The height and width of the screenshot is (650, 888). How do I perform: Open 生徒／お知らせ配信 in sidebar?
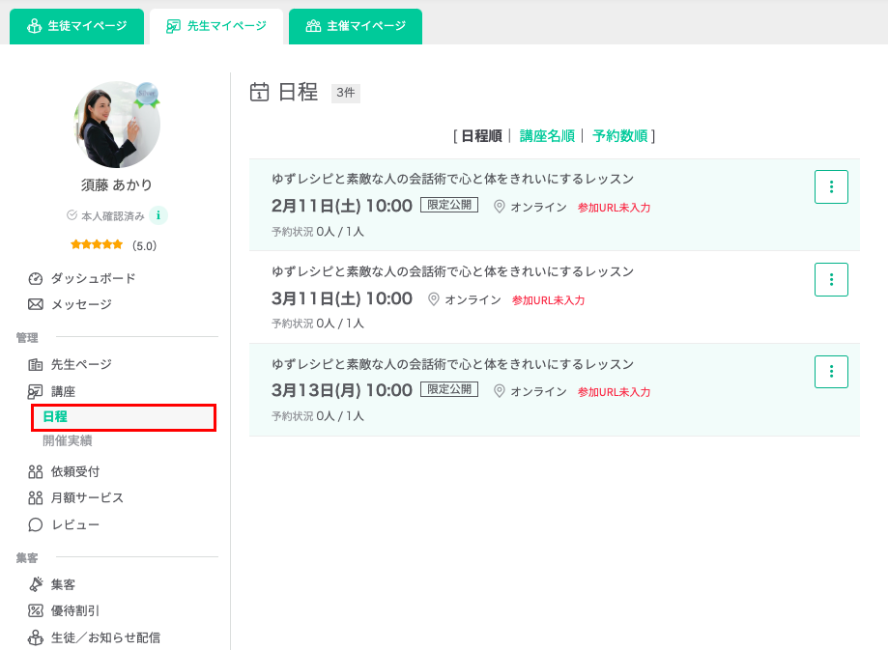(105, 637)
